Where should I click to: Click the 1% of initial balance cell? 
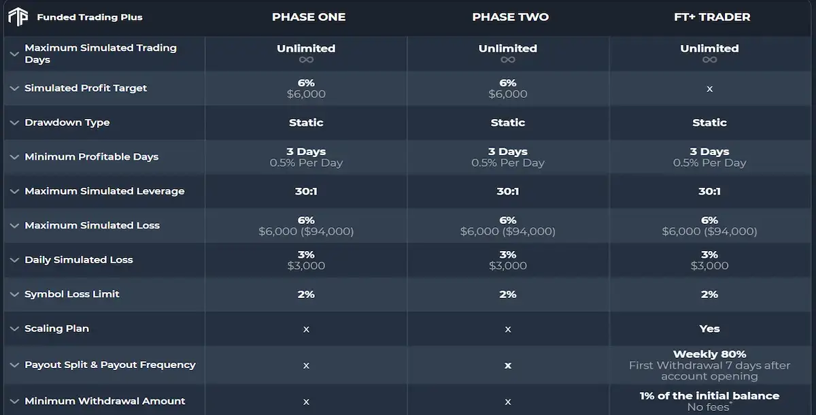(x=709, y=395)
